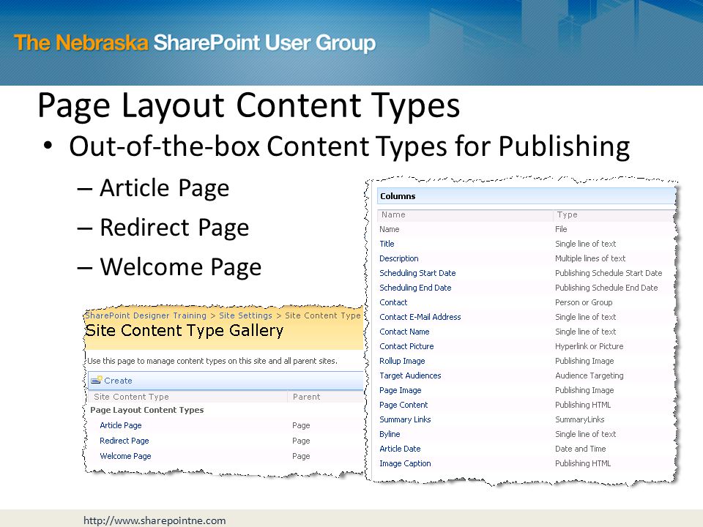Click 'Publishing Schedule End Date' type value

point(606,288)
